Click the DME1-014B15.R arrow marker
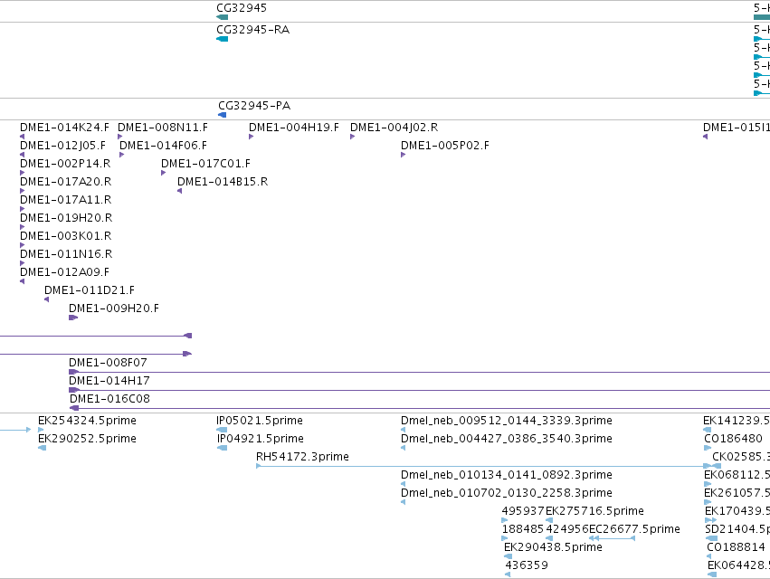 click(x=180, y=191)
